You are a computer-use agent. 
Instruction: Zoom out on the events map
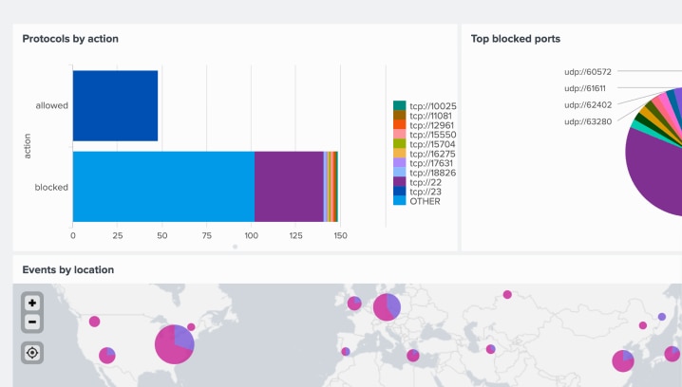32,322
